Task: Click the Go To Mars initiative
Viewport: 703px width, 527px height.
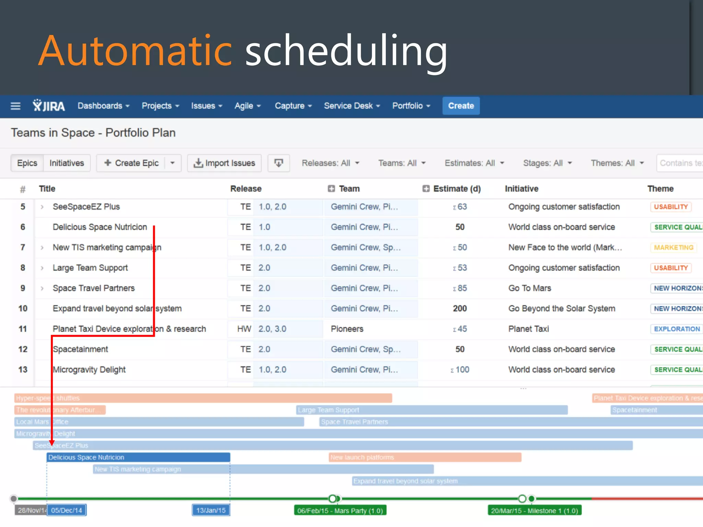Action: click(x=530, y=288)
